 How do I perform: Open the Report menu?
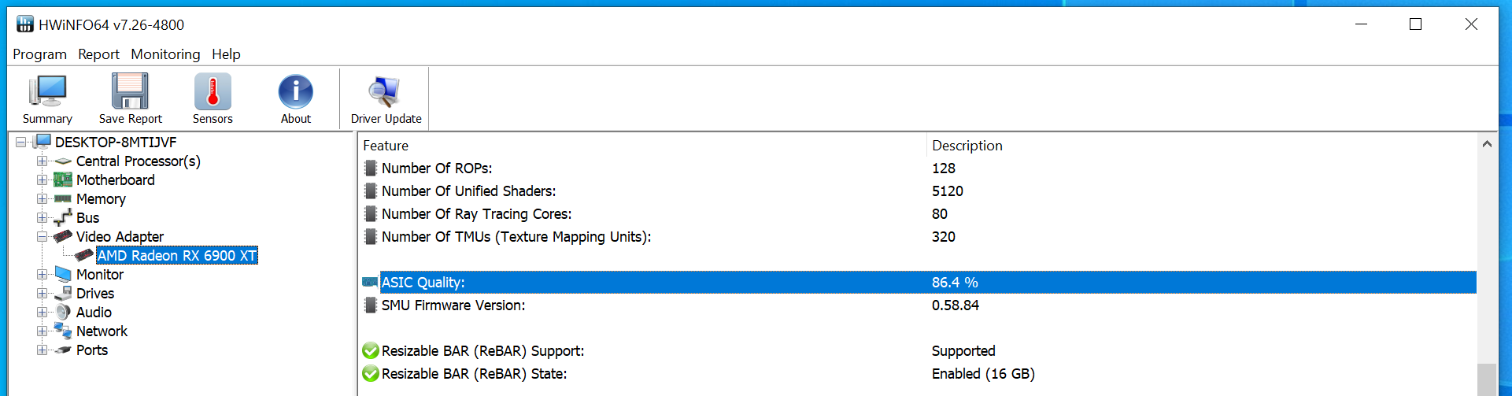(98, 54)
